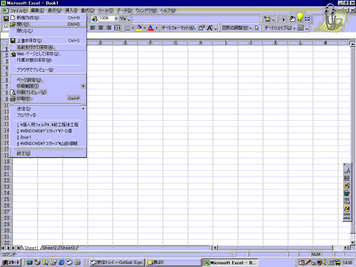Click the オートフォーマット button
The width and height of the screenshot is (356, 267).
(x=179, y=28)
